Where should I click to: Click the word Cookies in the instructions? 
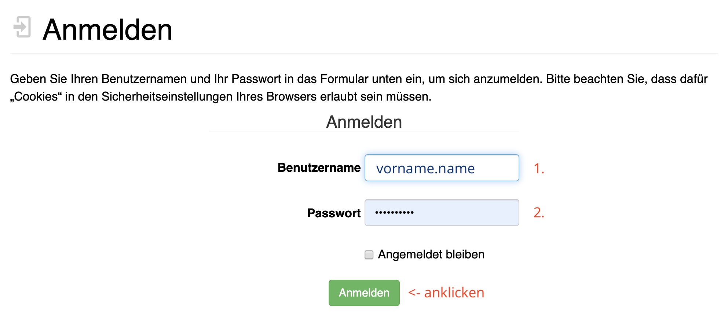click(x=36, y=97)
